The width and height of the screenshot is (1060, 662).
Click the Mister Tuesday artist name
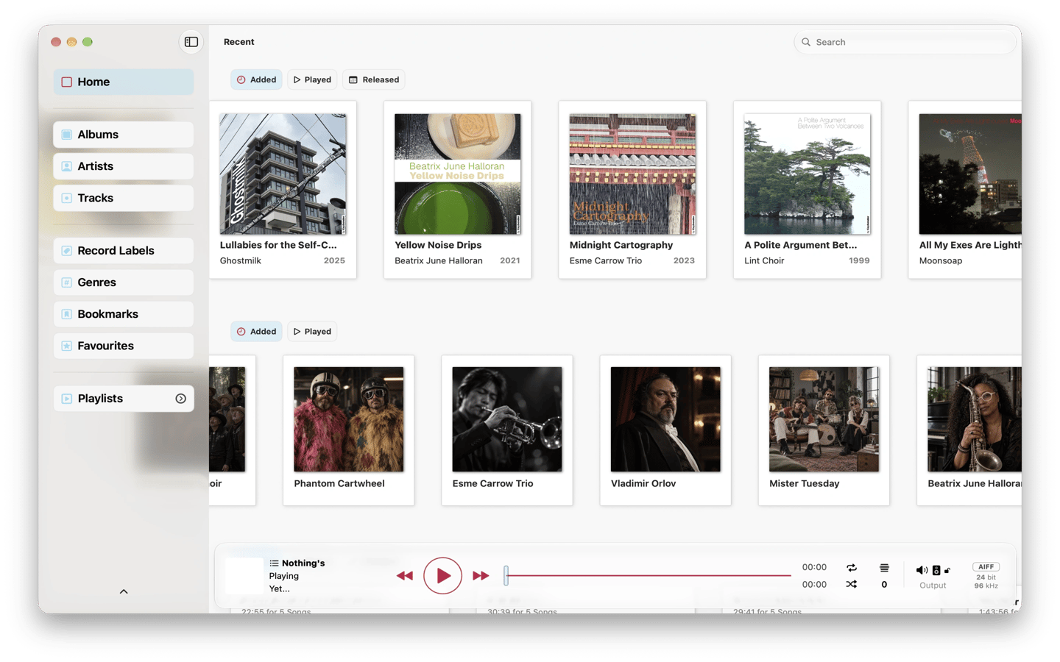pyautogui.click(x=804, y=483)
